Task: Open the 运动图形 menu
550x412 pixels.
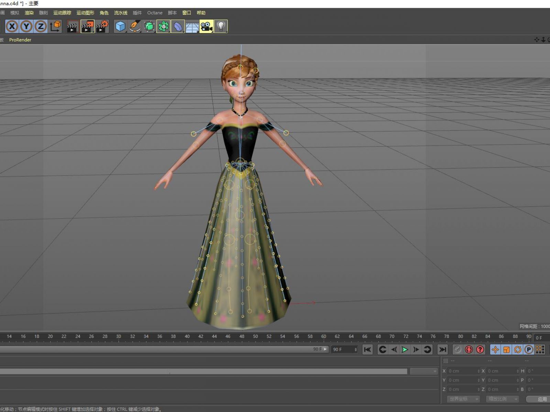Action: click(85, 13)
